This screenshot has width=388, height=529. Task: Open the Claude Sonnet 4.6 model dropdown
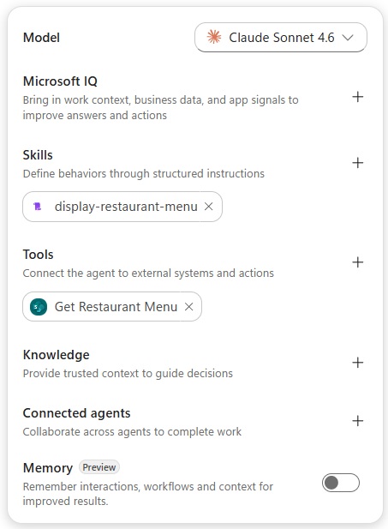(x=281, y=38)
